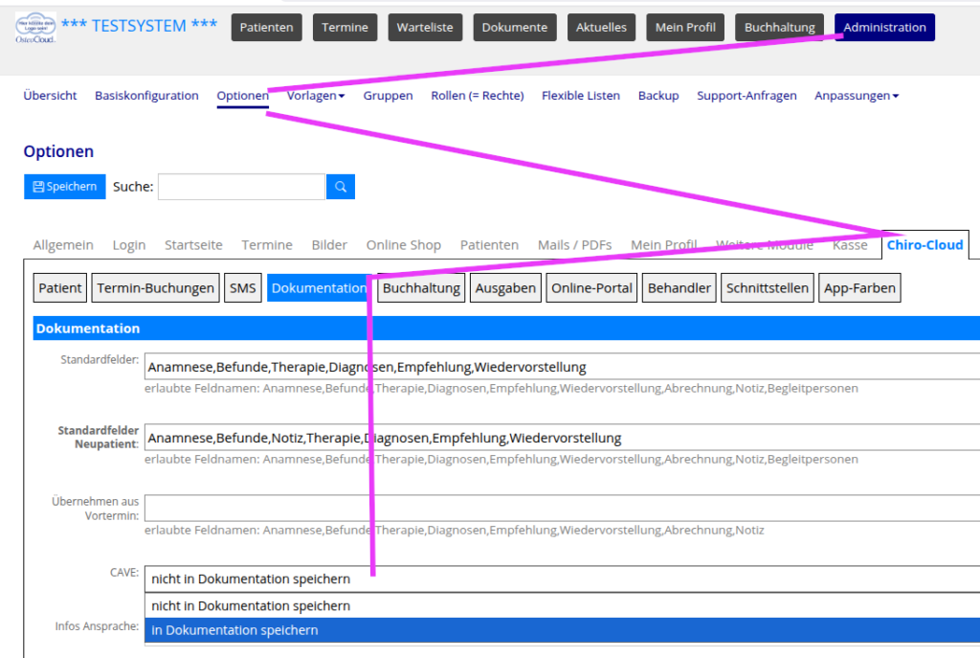Image resolution: width=980 pixels, height=658 pixels.
Task: Follow the Support-Anfragen link
Action: pos(746,96)
